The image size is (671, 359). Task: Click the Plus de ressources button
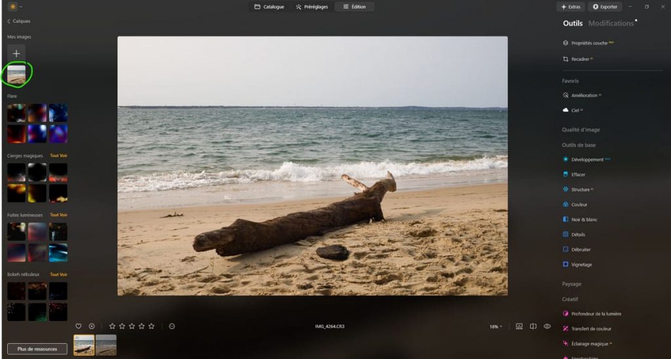click(x=37, y=349)
